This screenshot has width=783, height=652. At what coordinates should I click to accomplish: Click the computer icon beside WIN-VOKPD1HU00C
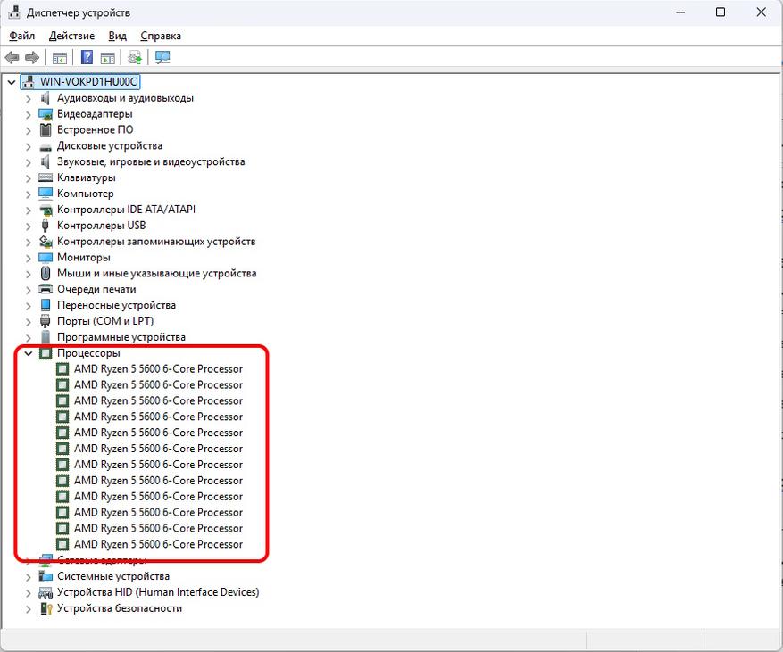[29, 82]
